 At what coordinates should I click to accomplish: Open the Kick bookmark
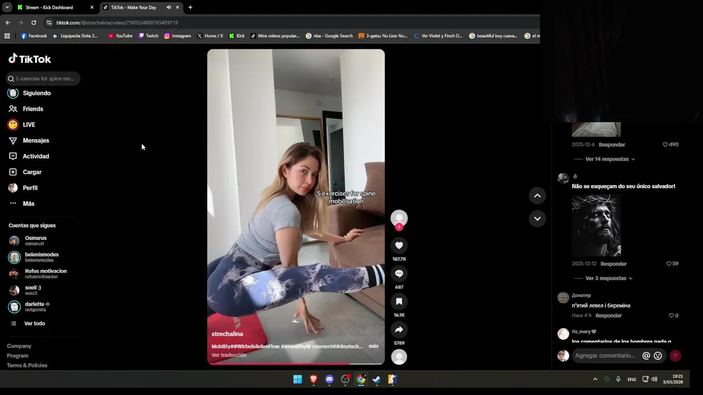click(237, 36)
